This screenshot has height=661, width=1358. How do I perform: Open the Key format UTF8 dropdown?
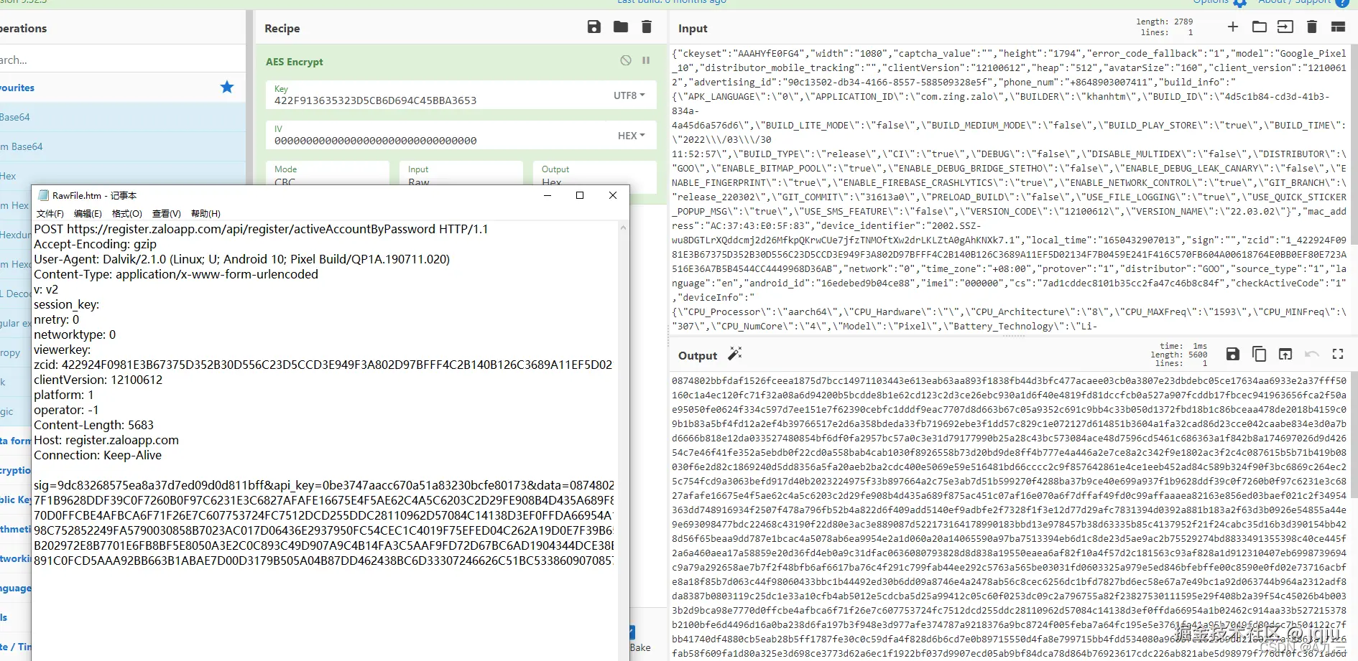pos(629,95)
